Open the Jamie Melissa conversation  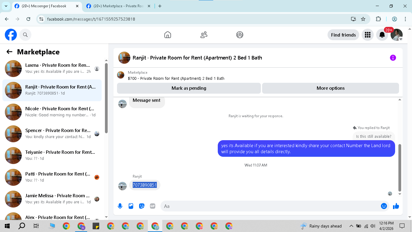(52, 199)
